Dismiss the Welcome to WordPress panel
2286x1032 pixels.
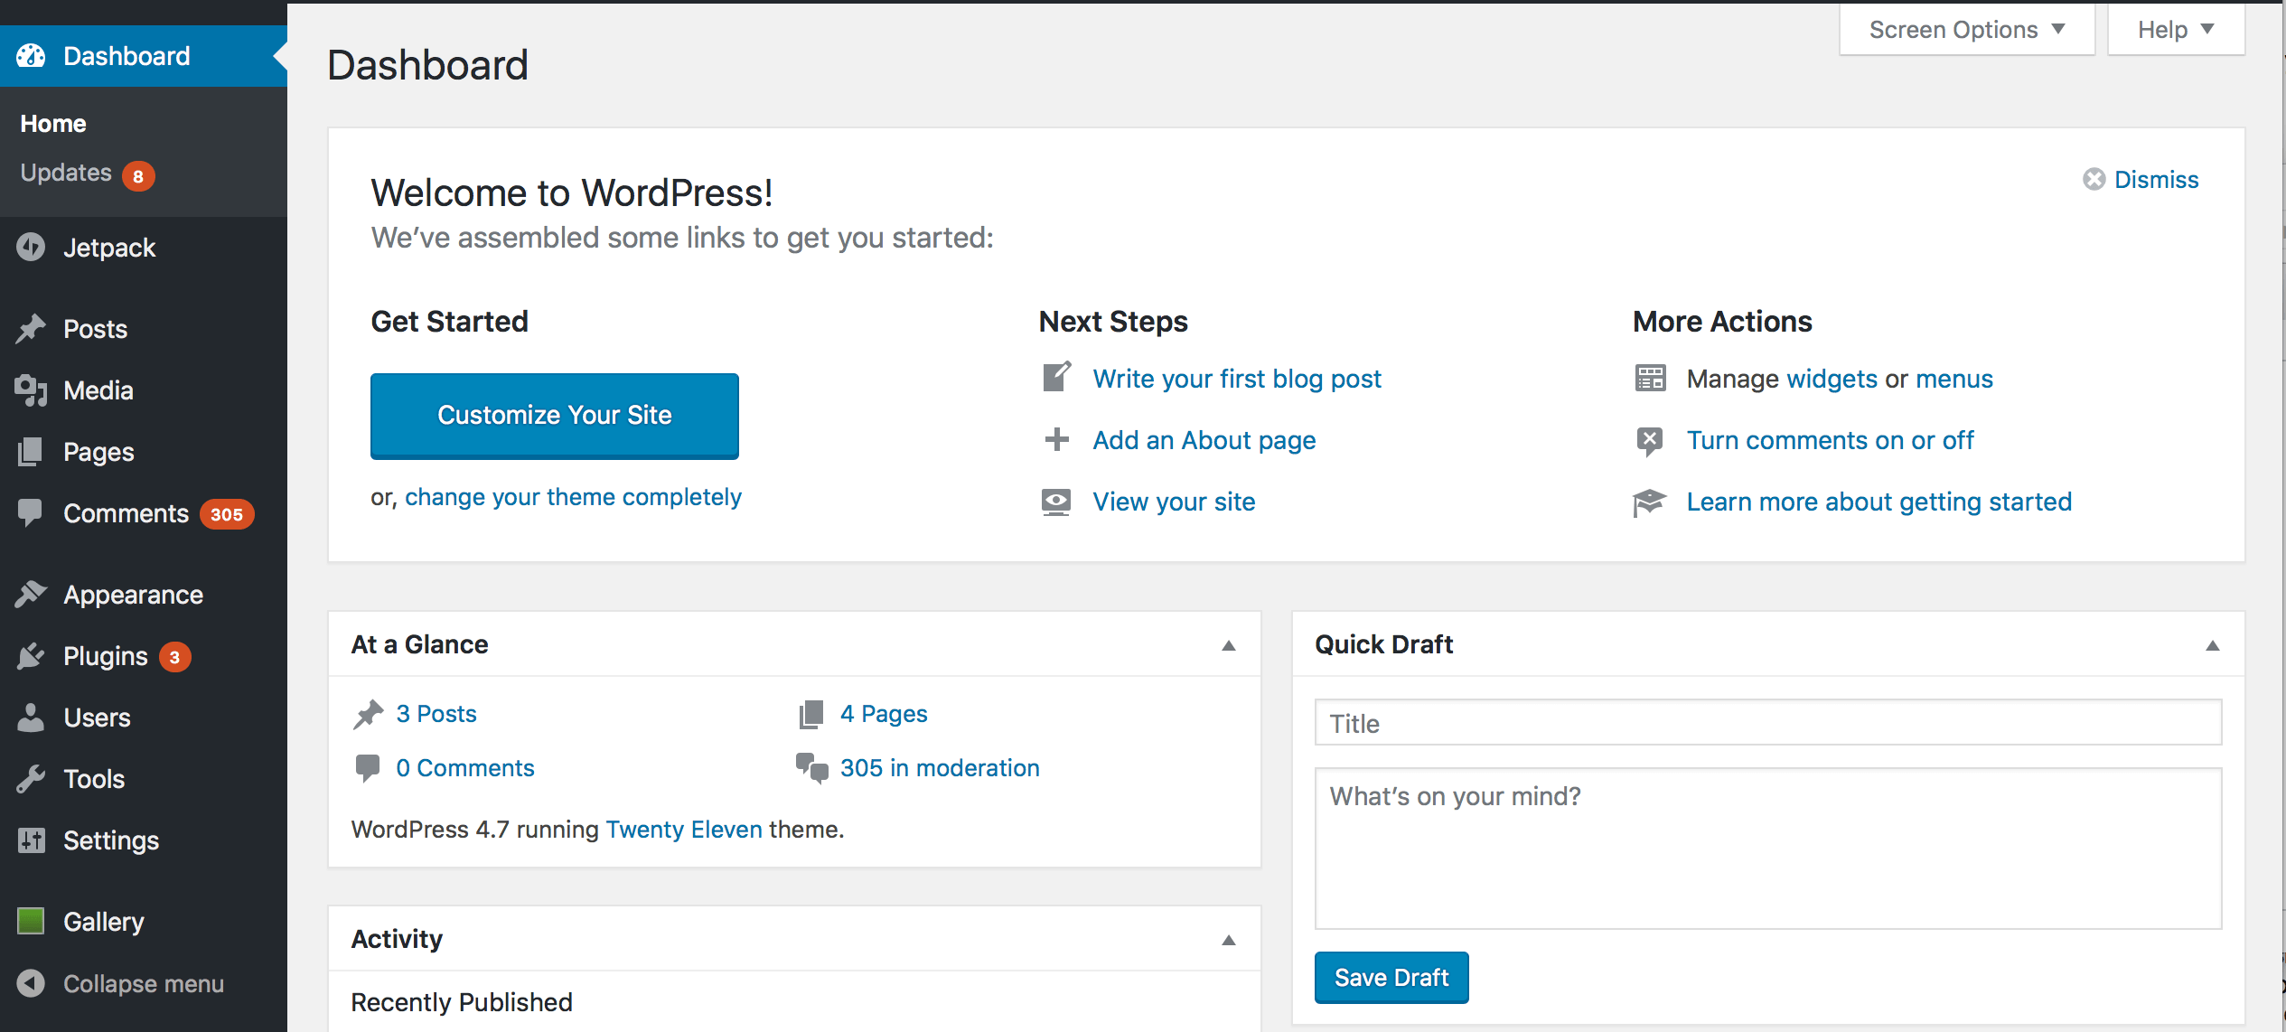(2141, 180)
